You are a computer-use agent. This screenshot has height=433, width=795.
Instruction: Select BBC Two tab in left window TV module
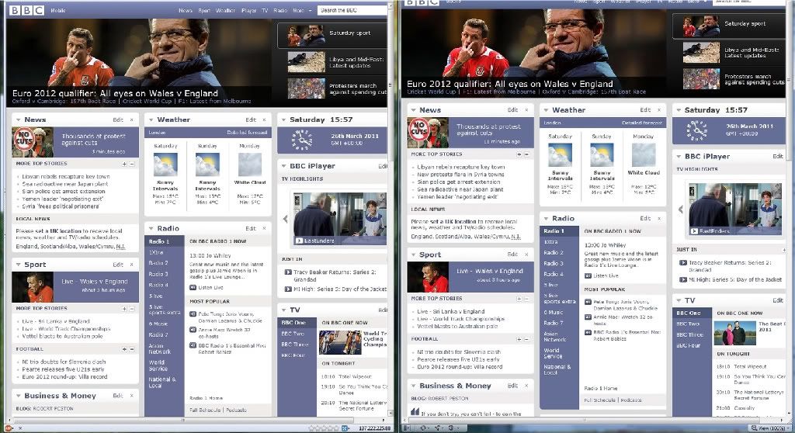pos(293,334)
